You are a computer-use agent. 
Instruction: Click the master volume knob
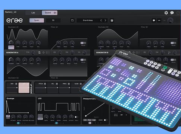170,20
